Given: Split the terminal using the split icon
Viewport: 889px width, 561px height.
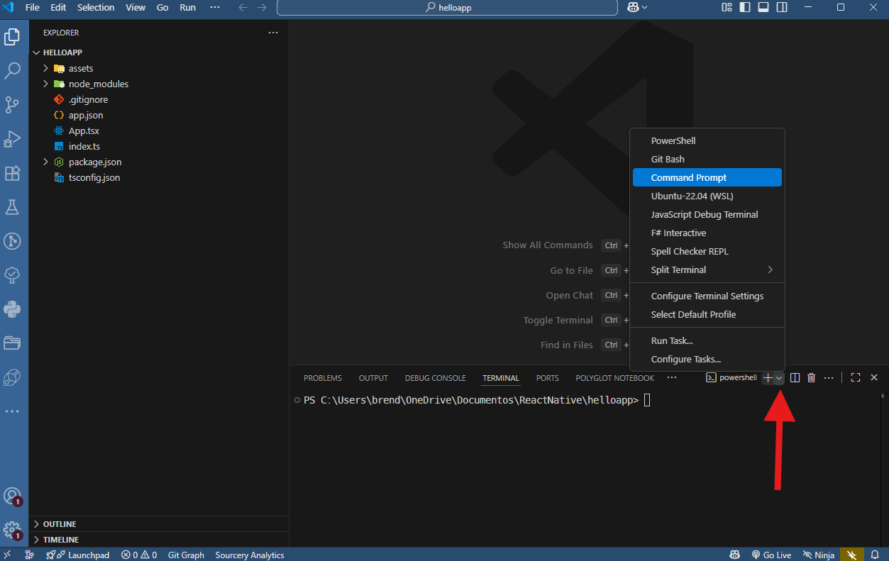Looking at the screenshot, I should tap(793, 377).
